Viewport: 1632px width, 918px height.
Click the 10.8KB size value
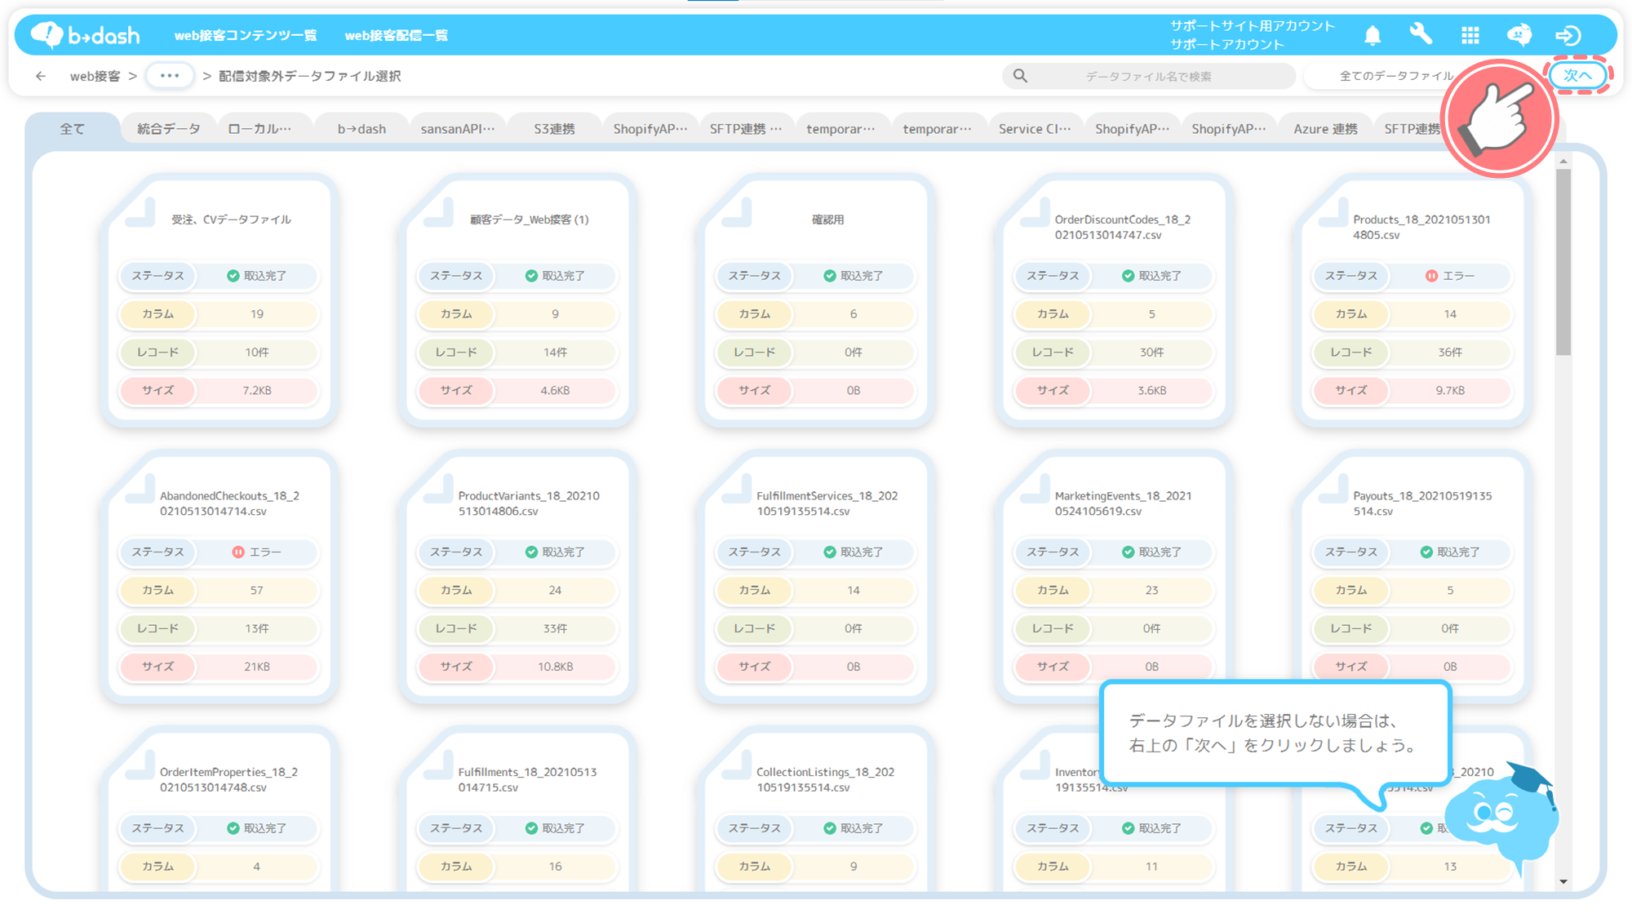(555, 667)
